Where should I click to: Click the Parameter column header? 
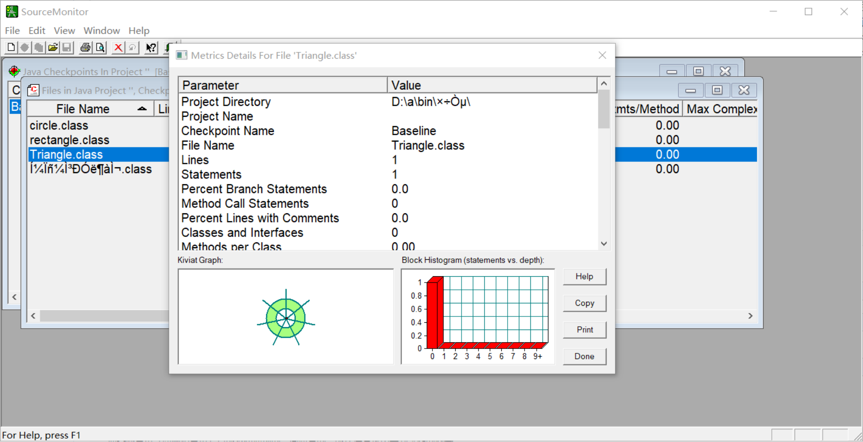click(x=283, y=85)
